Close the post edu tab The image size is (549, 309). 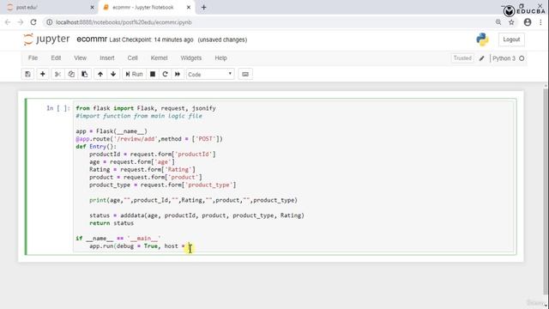[92, 8]
